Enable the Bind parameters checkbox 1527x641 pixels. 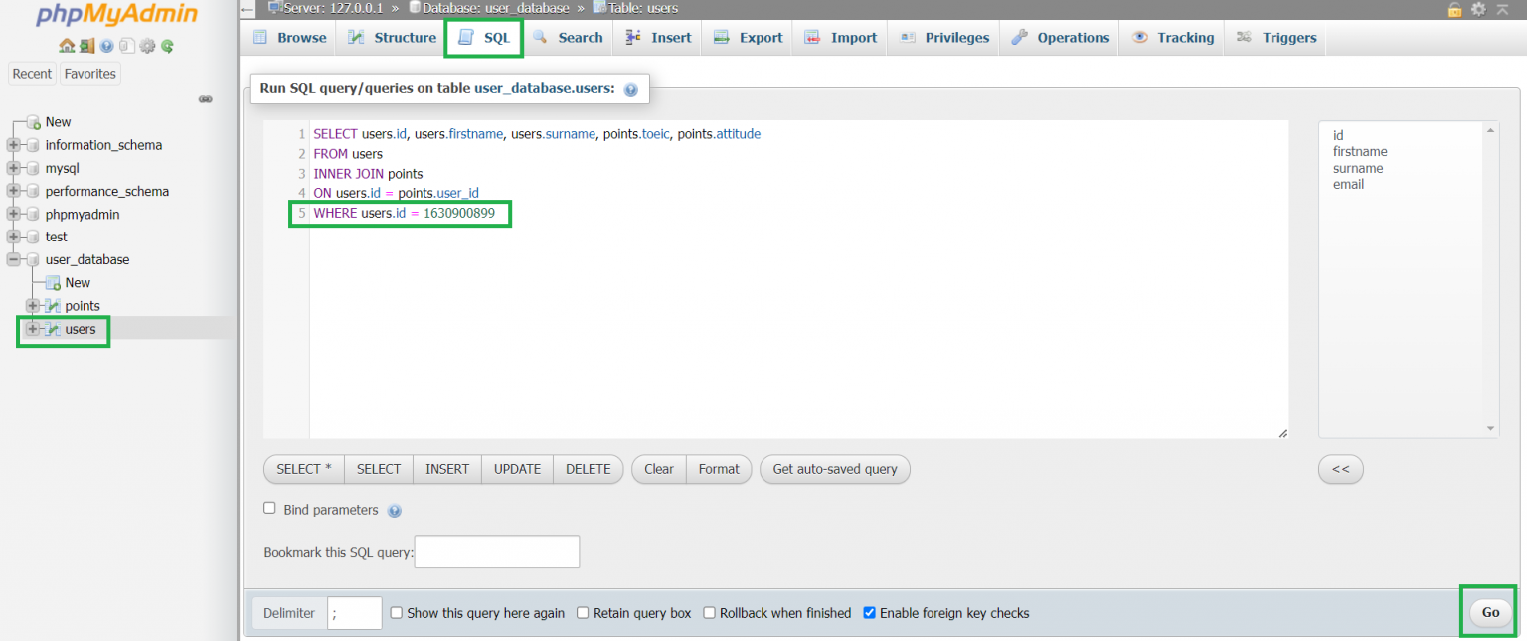(x=269, y=508)
